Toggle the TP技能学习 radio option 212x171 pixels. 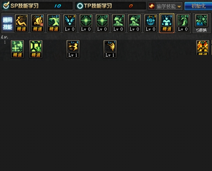coord(80,6)
